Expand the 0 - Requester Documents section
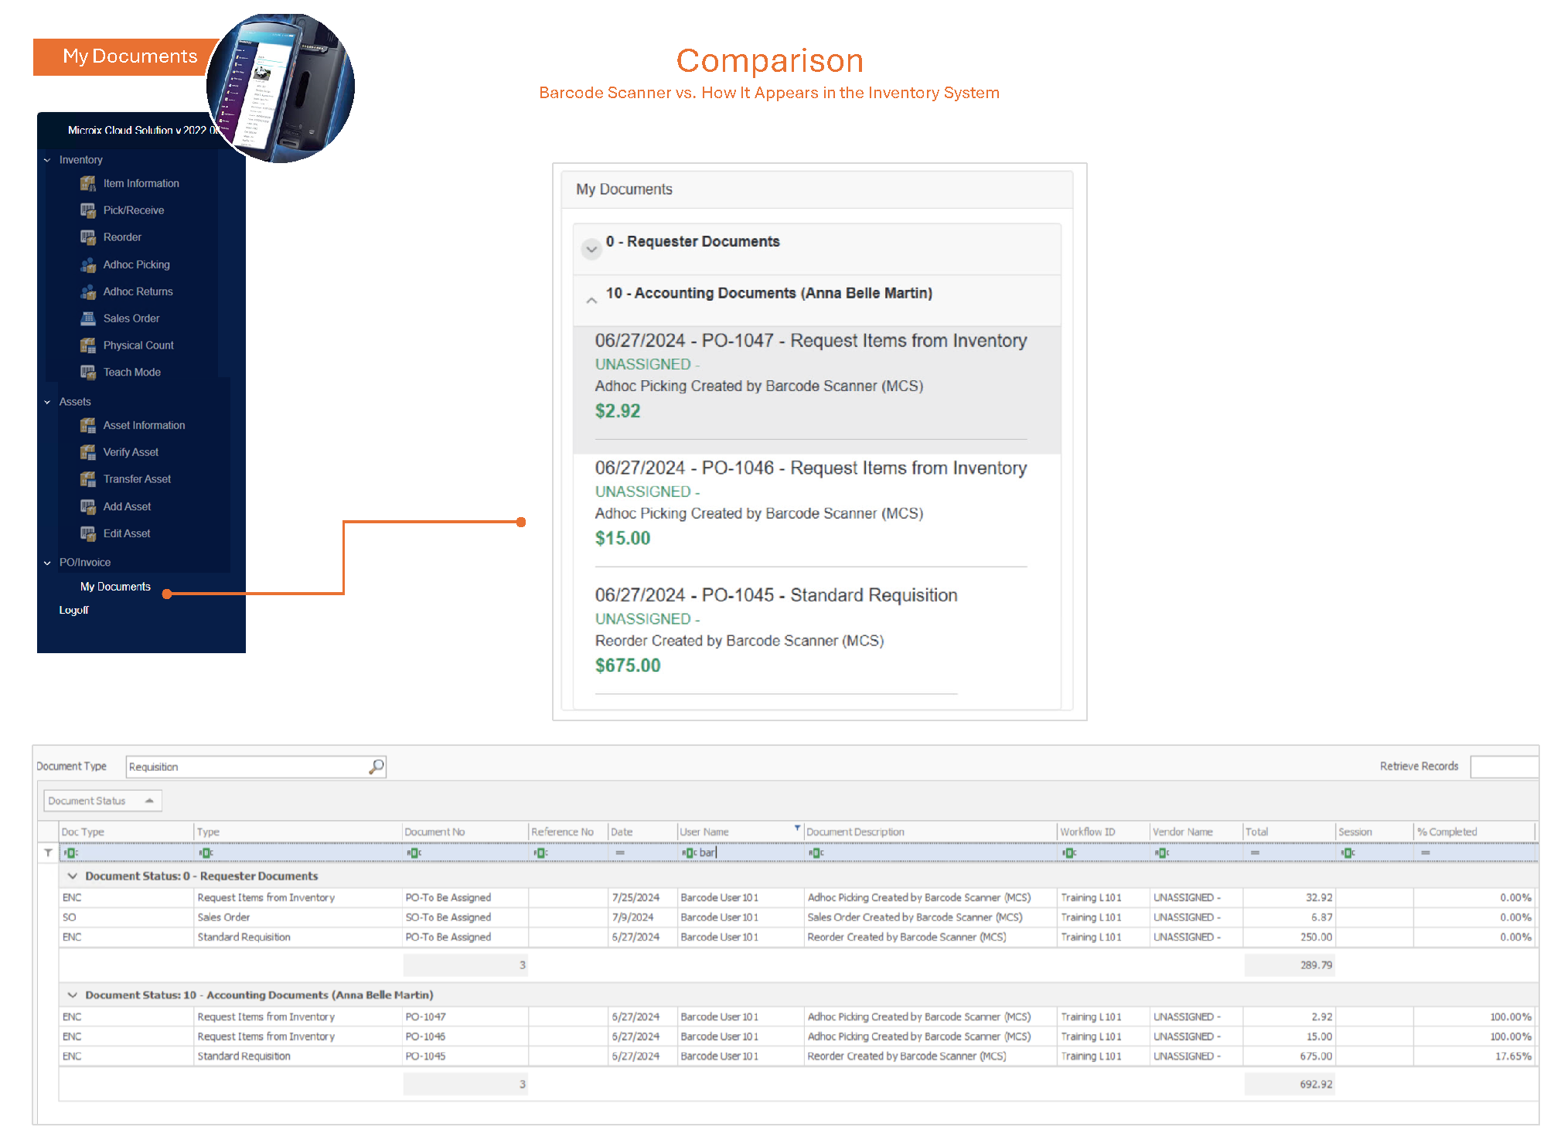Screen dimensions: 1564x1144 (591, 249)
